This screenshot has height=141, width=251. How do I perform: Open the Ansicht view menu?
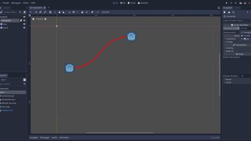105,12
